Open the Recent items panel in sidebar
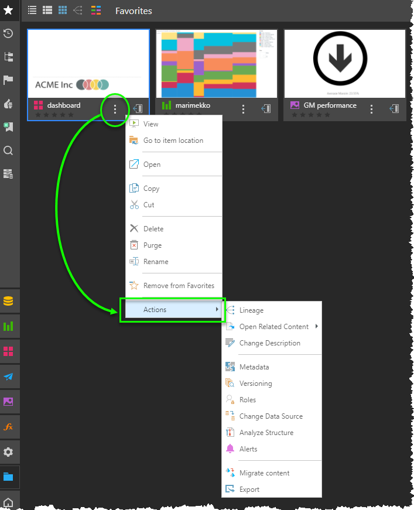Screen dimensions: 414x510 [8, 33]
